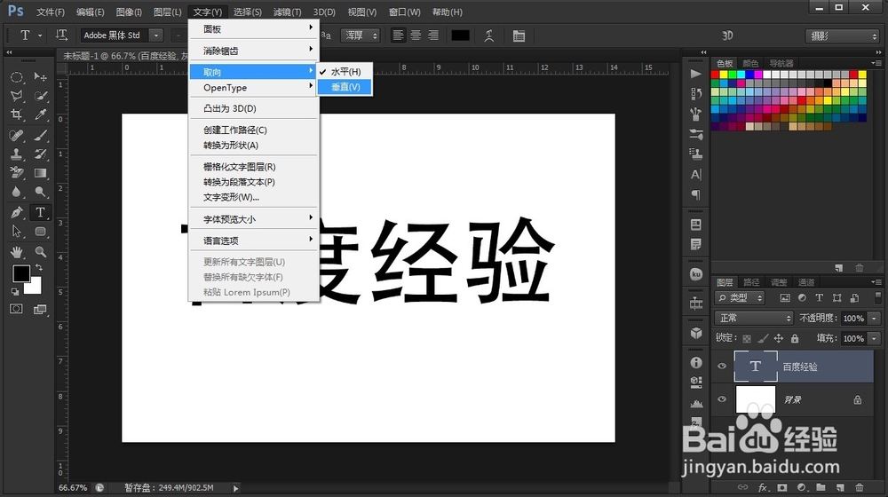Toggle text orientation in options bar
Viewport: 888px width, 497px height.
pos(61,35)
